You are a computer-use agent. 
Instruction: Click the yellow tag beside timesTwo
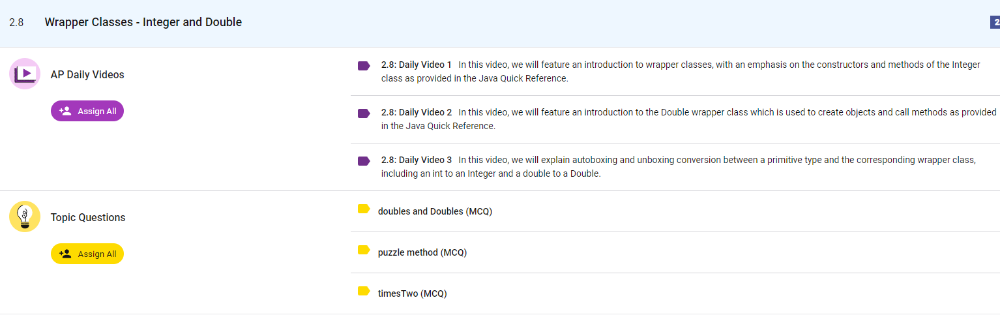(x=364, y=291)
